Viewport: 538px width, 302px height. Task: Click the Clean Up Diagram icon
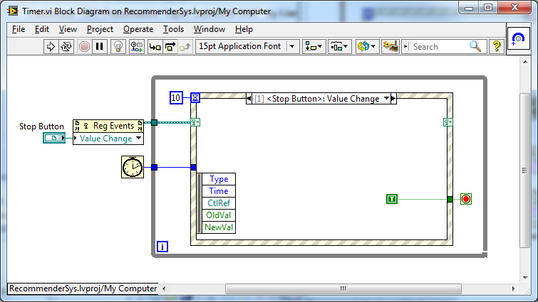[x=389, y=46]
